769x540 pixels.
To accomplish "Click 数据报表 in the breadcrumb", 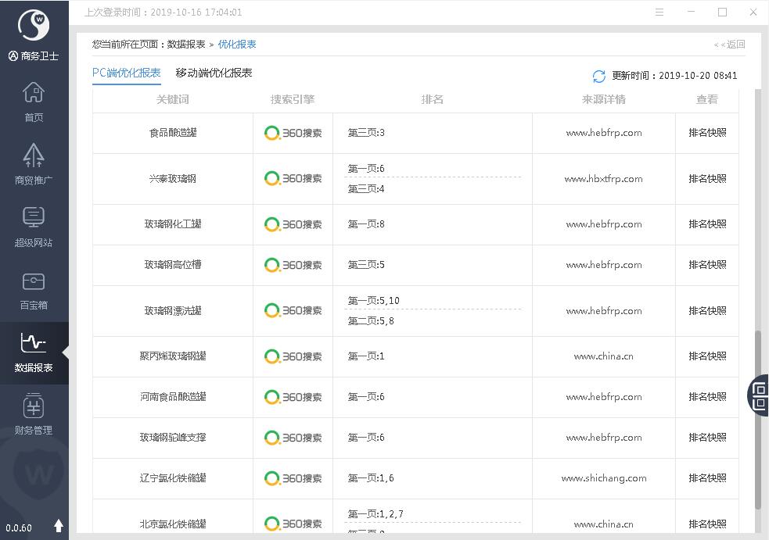I will click(x=186, y=45).
